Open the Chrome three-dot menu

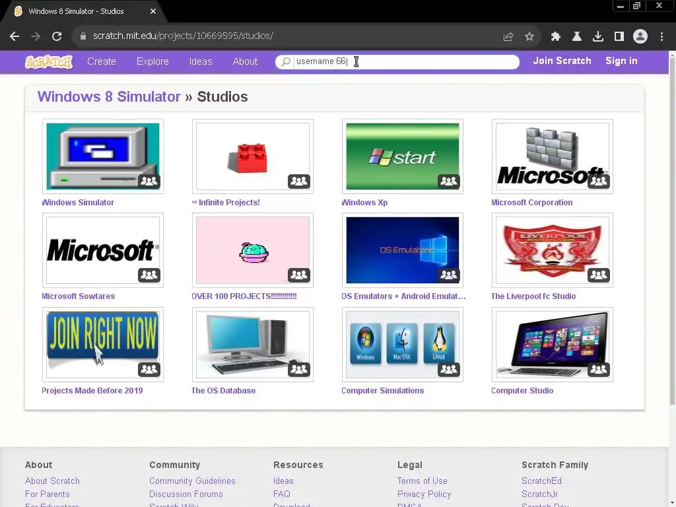661,37
